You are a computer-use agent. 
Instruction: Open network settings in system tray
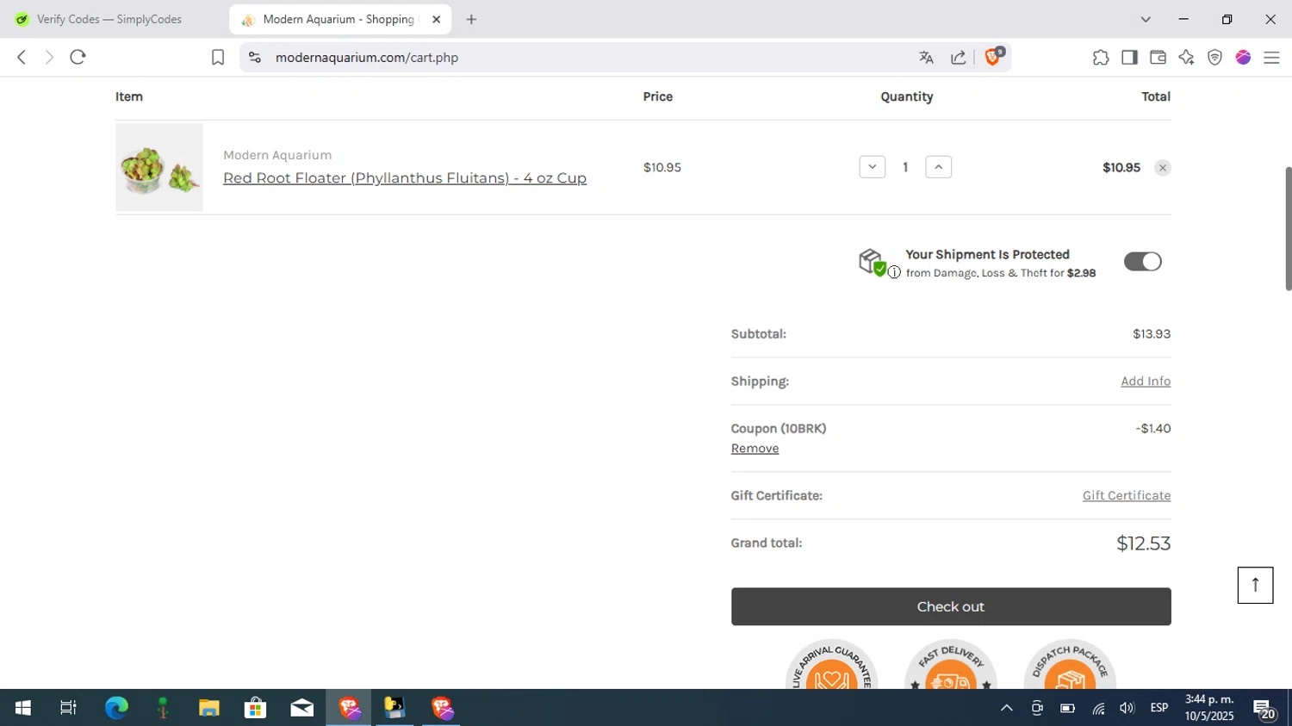pyautogui.click(x=1098, y=708)
